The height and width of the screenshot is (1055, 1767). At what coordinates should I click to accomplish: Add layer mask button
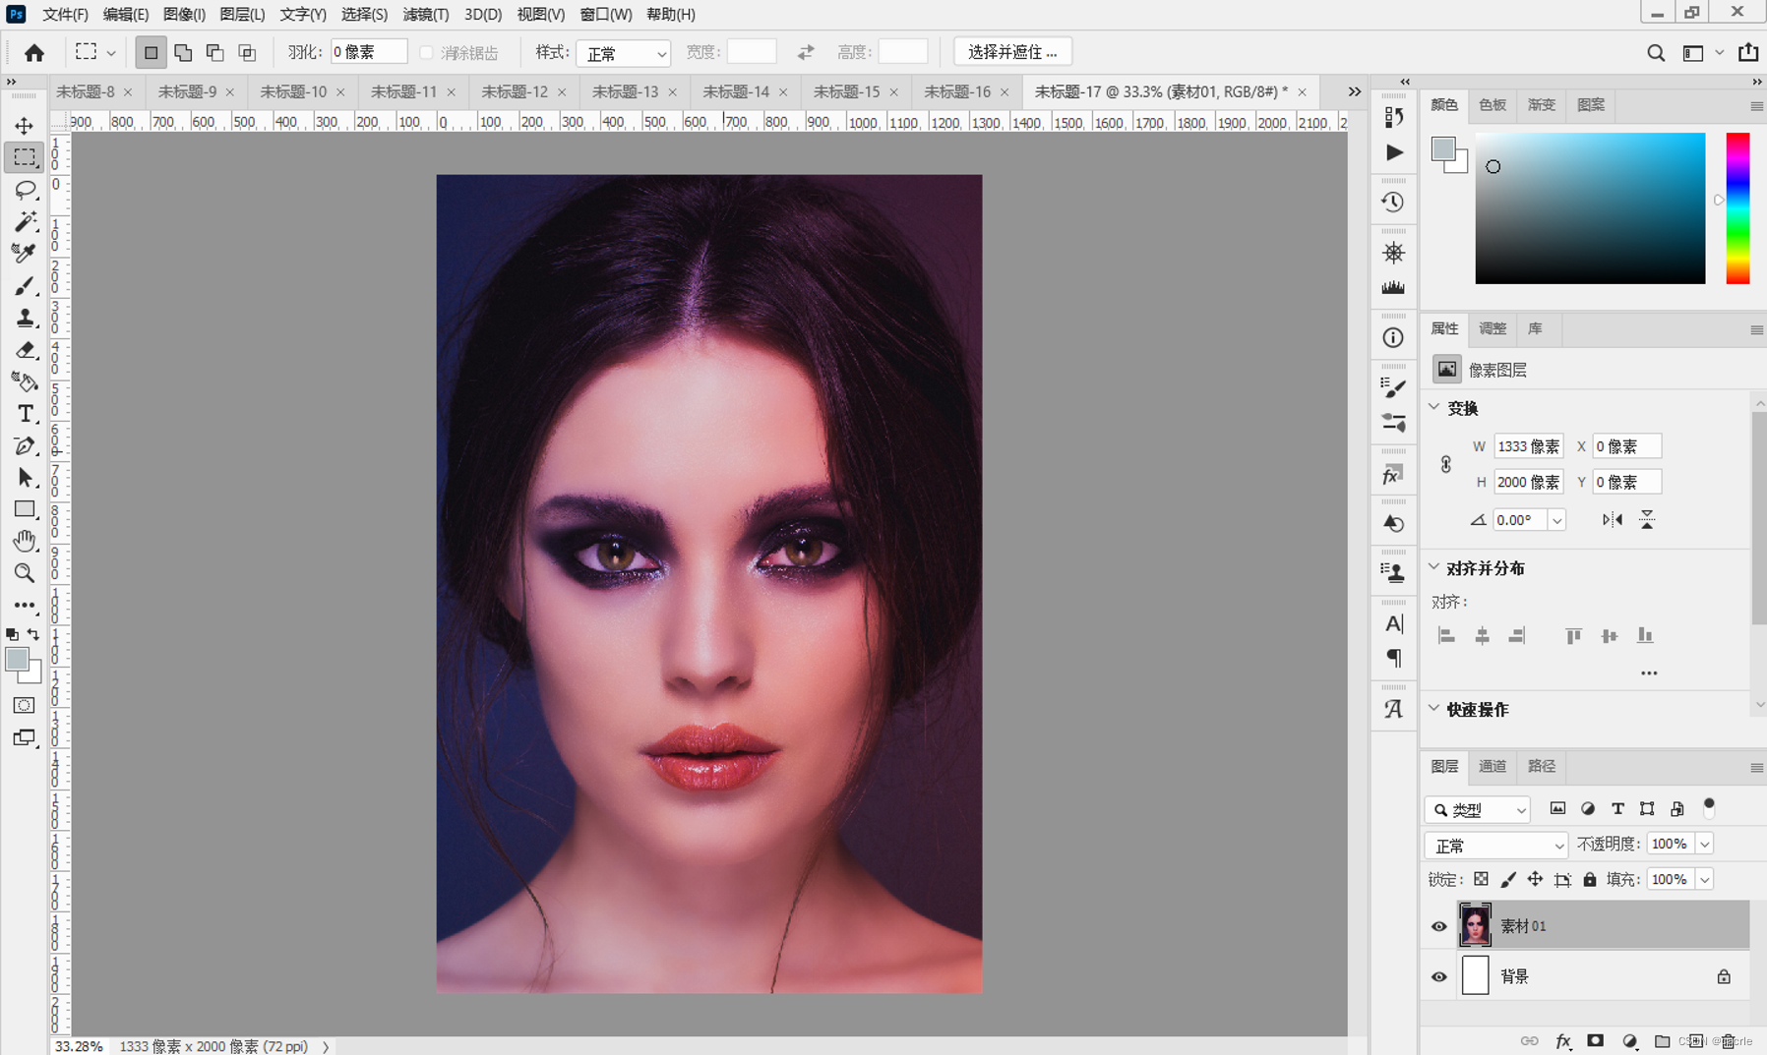[x=1596, y=1041]
